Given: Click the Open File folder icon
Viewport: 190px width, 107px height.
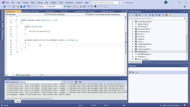Looking at the screenshot, I should pos(18,7).
